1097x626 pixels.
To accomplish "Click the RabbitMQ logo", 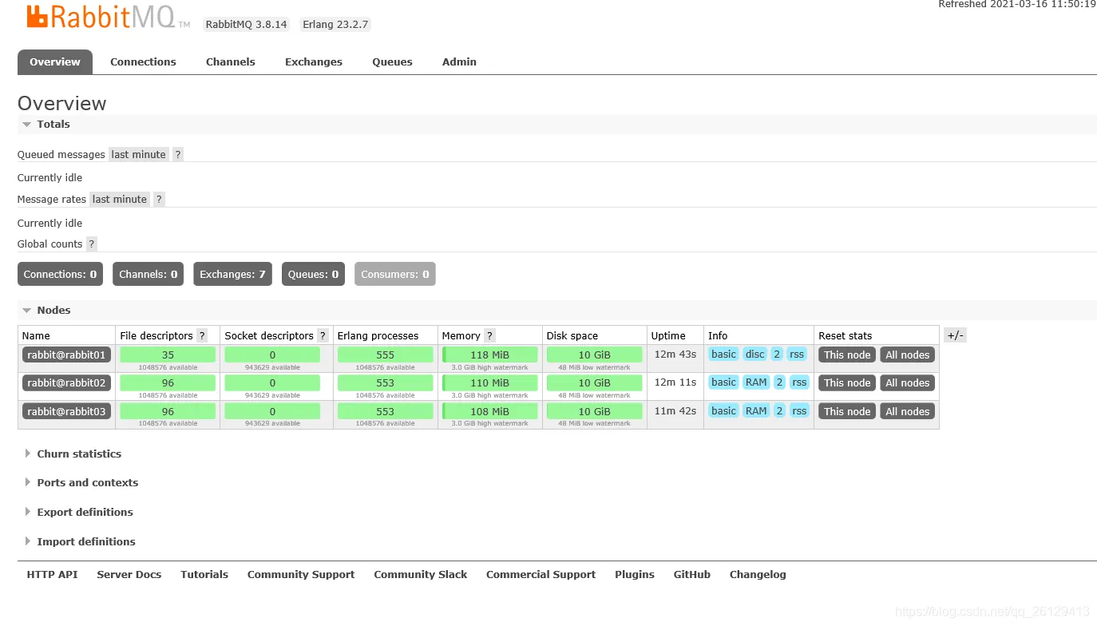I will point(108,17).
